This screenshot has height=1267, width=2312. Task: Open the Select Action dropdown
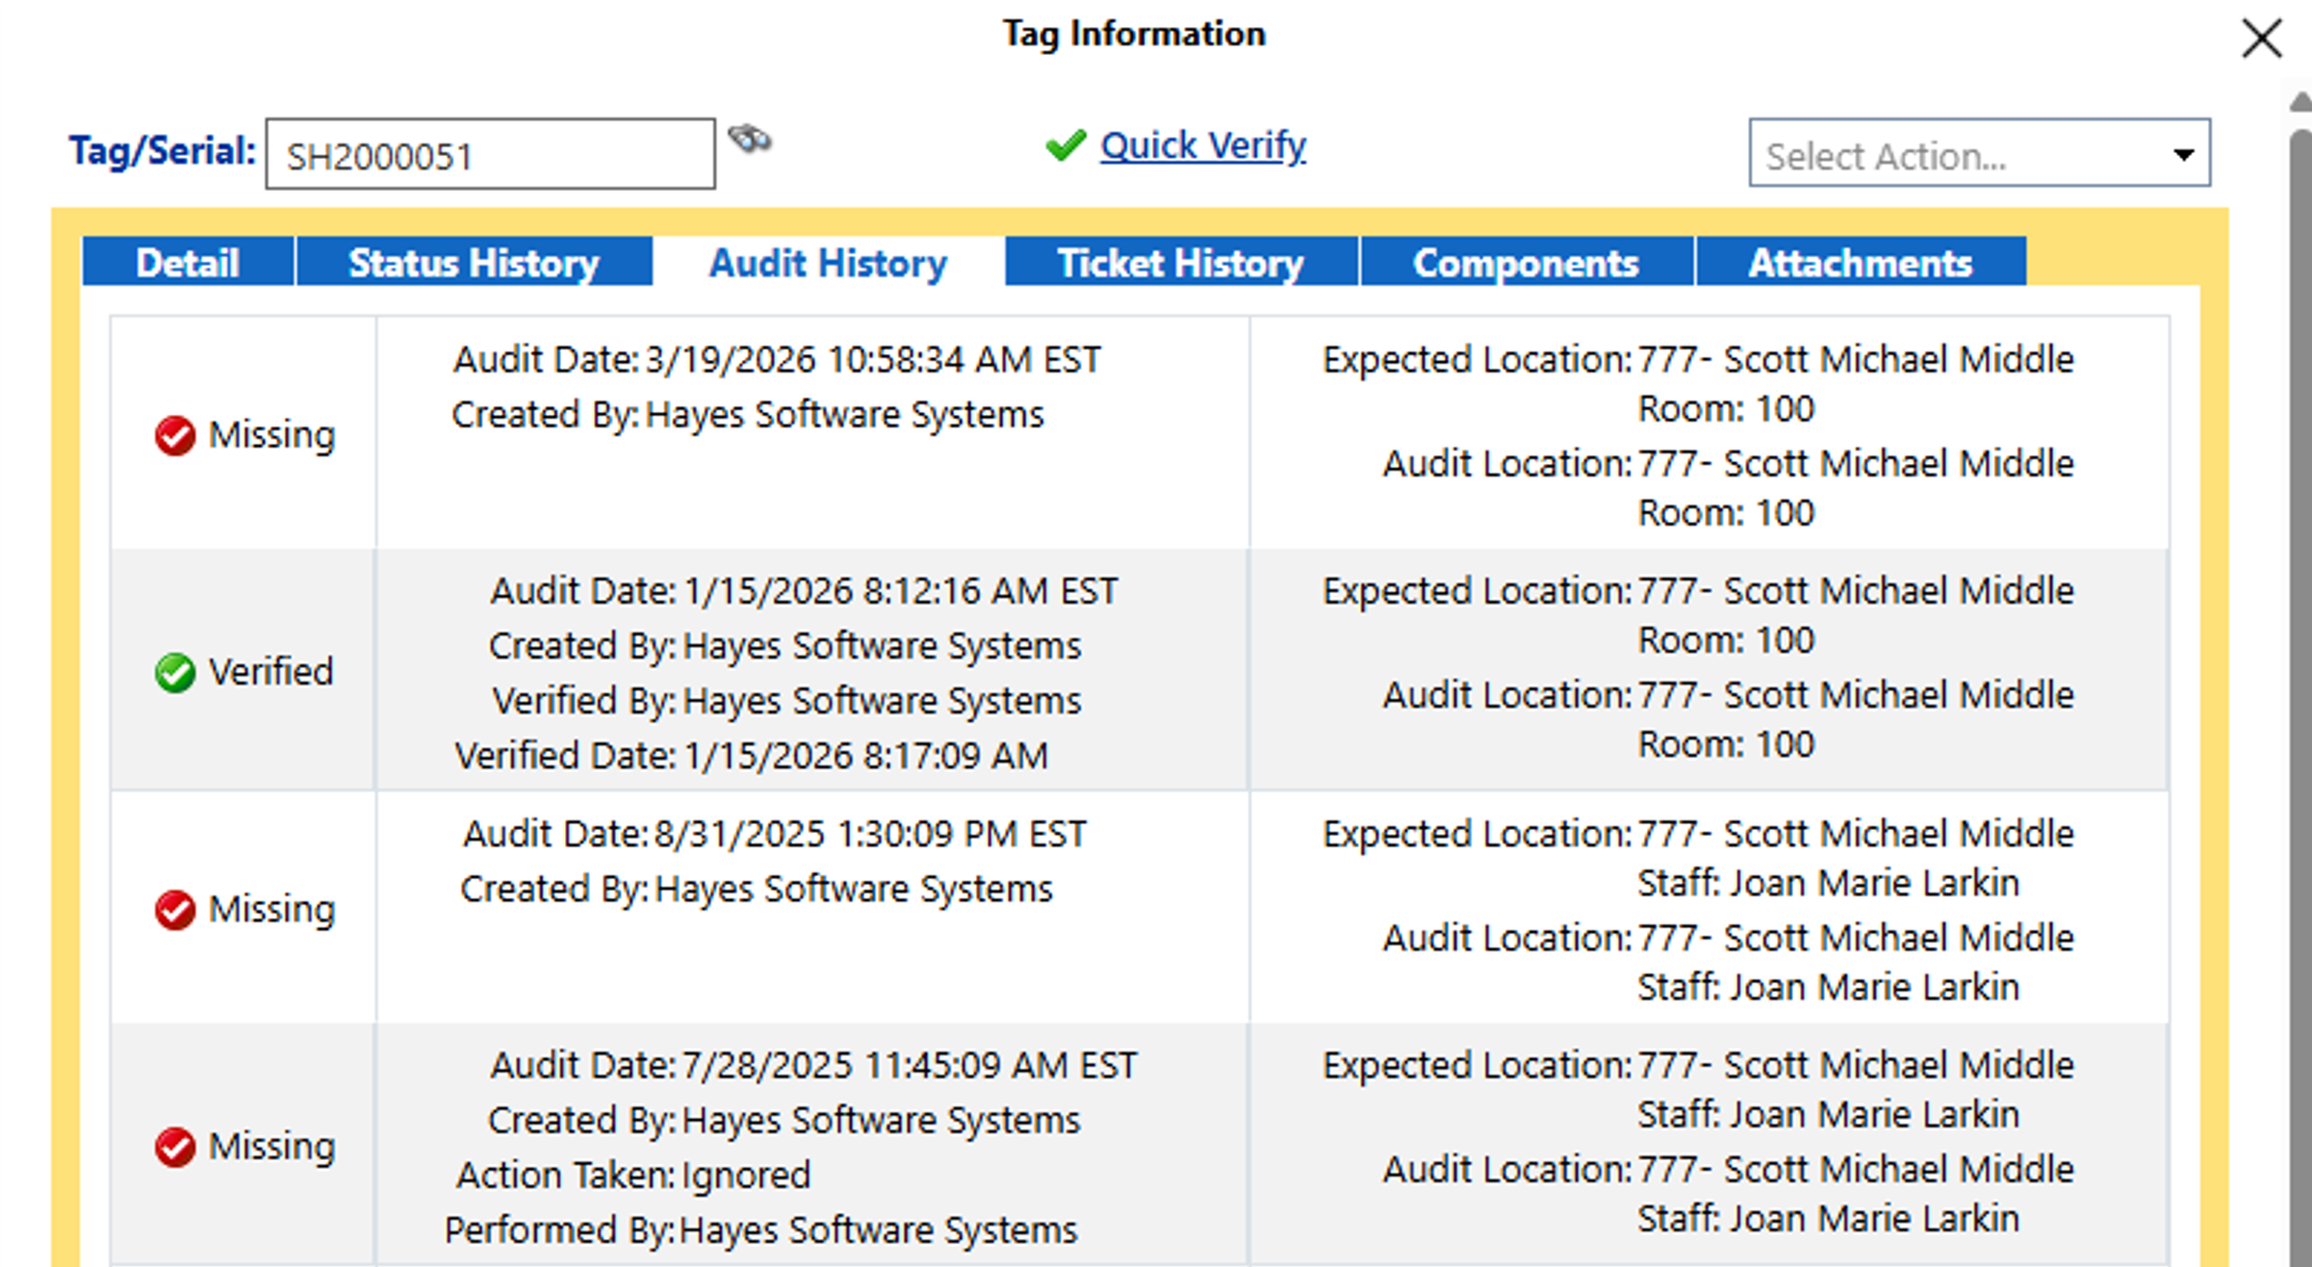tap(1979, 153)
